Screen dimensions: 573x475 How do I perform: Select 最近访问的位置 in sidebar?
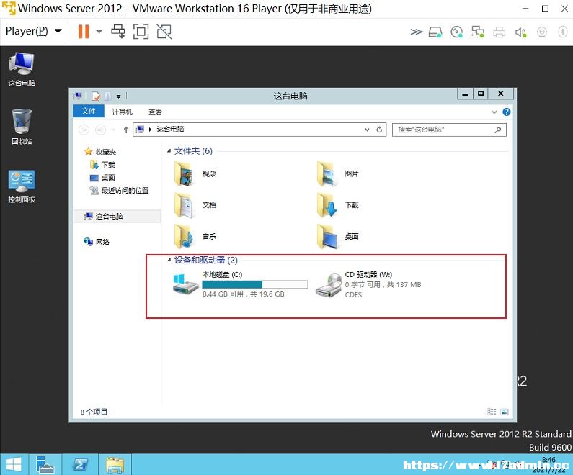[119, 191]
